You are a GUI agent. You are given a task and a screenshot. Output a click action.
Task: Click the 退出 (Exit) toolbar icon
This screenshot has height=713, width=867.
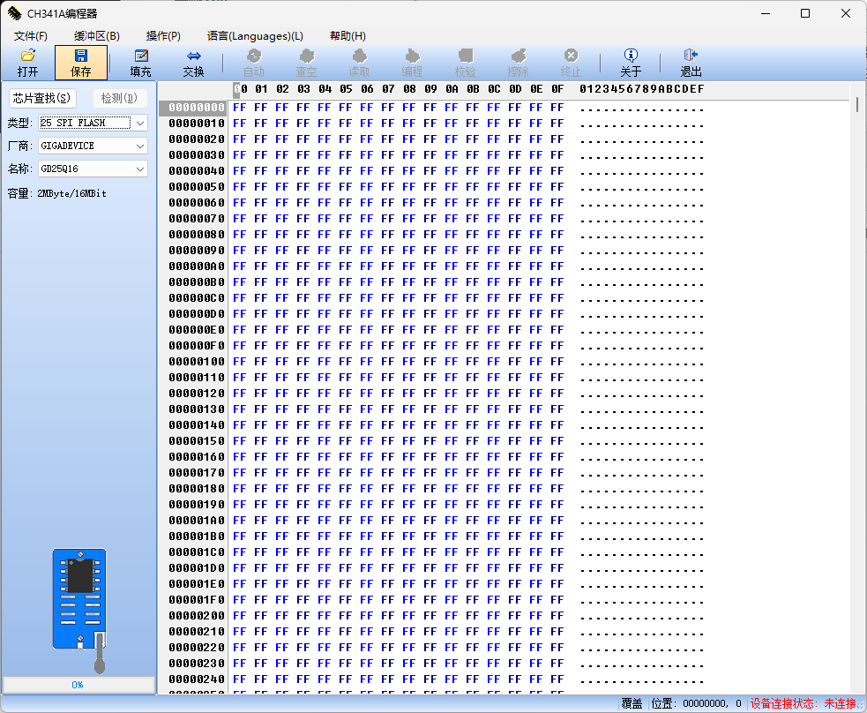pos(691,63)
